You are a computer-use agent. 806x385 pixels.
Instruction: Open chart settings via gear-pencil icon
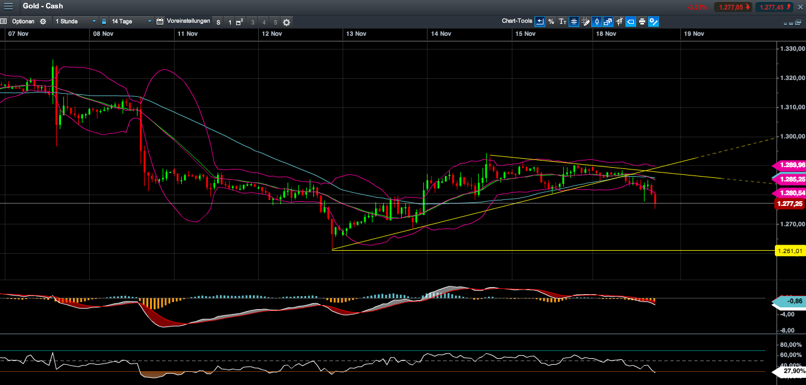click(x=653, y=21)
